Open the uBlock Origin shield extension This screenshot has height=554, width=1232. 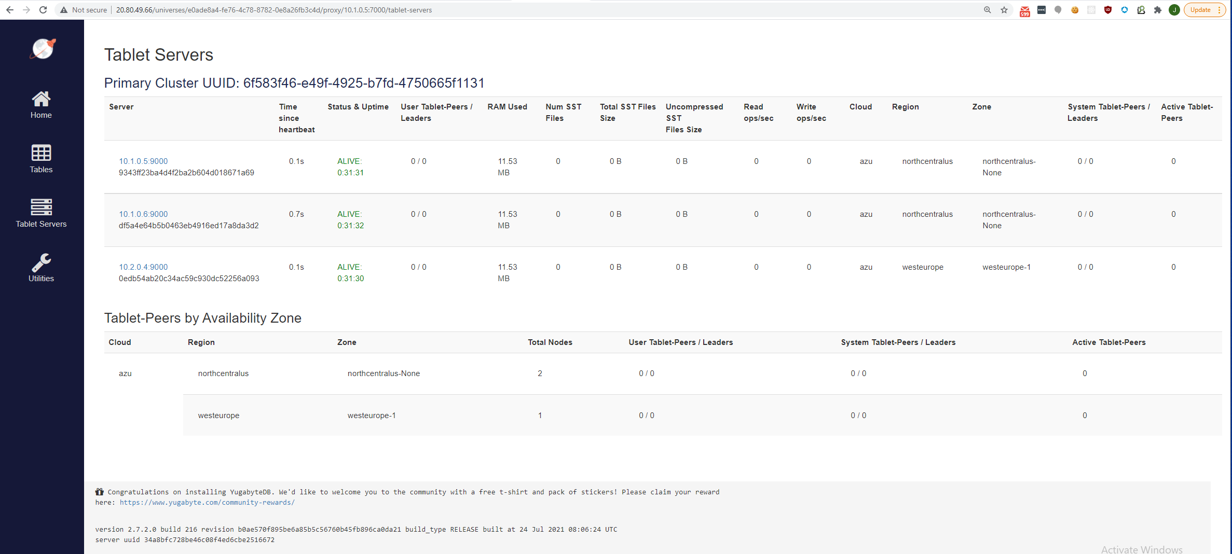coord(1108,9)
